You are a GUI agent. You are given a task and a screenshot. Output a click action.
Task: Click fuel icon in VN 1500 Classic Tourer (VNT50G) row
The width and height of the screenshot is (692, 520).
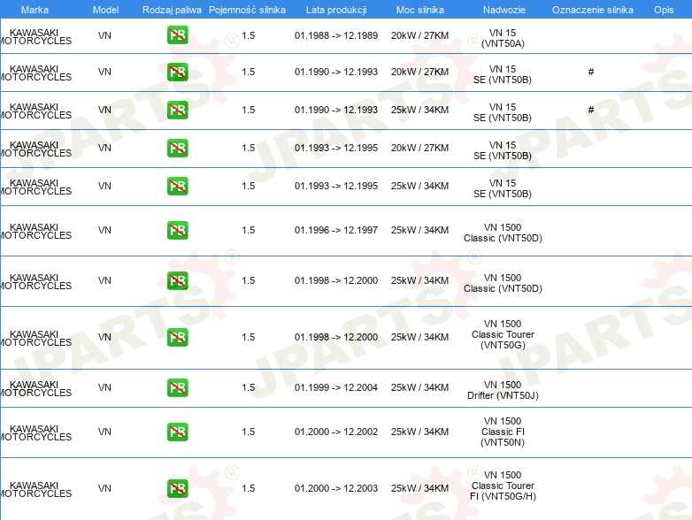(x=177, y=338)
